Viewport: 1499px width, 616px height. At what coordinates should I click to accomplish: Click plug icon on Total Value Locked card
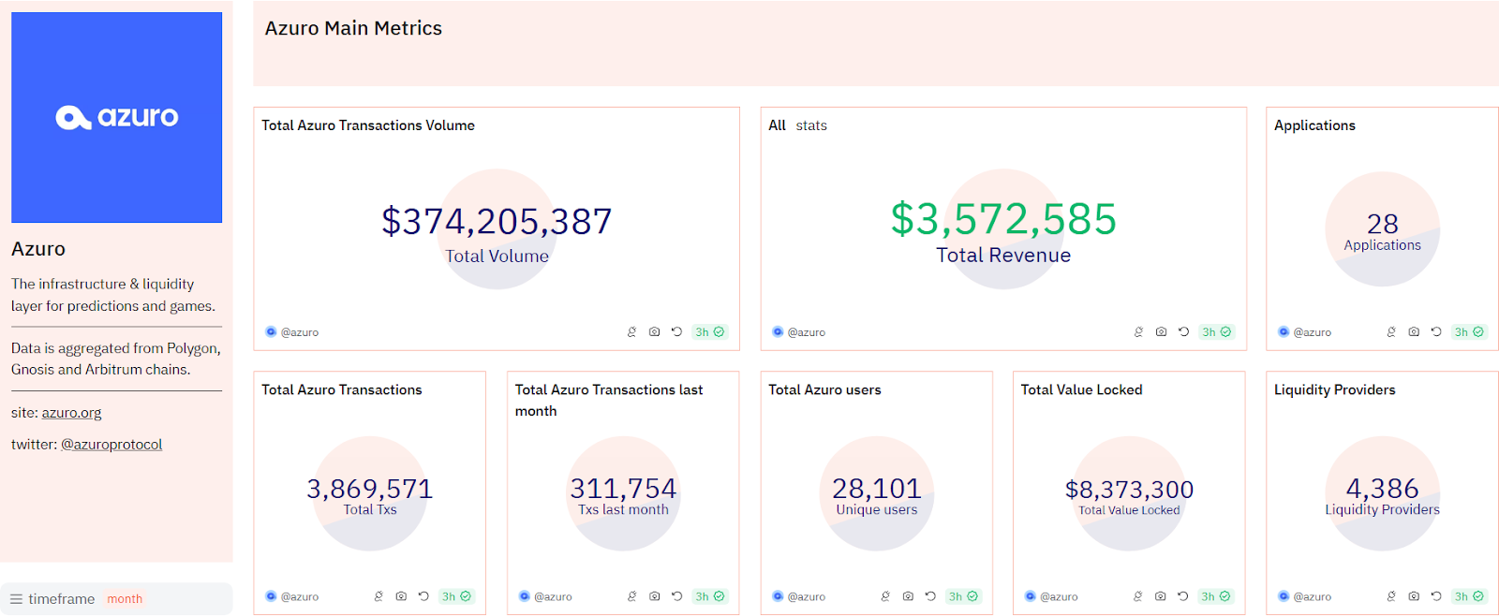1138,596
